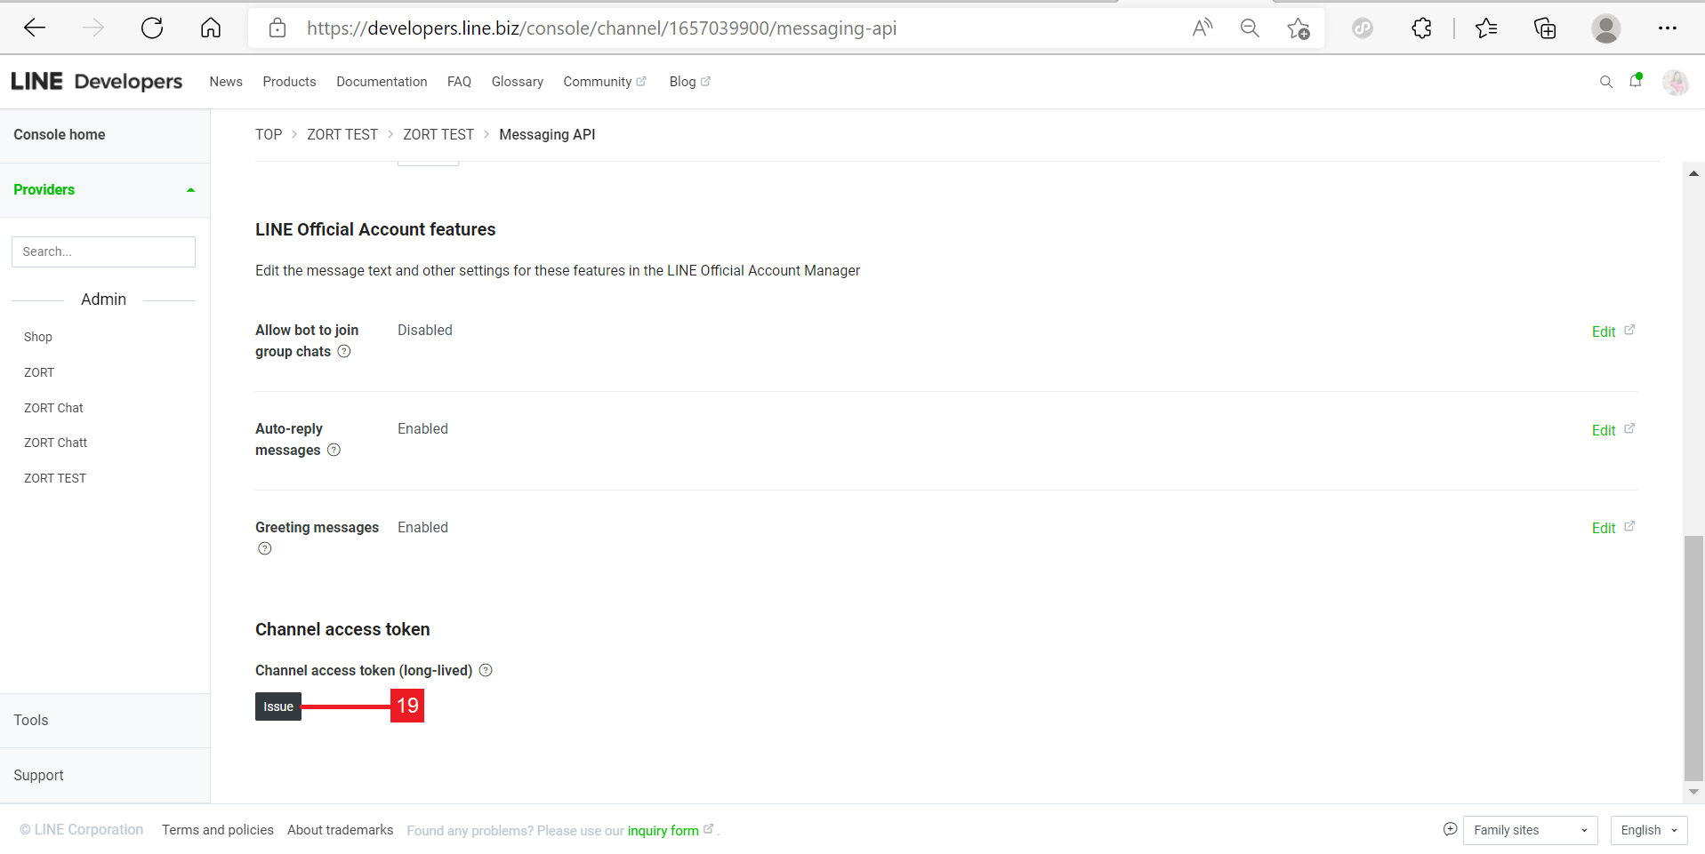The width and height of the screenshot is (1705, 854).
Task: Focus the providers Search field
Action: pos(103,252)
